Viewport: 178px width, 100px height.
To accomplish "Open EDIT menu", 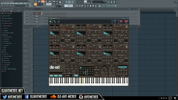I will tap(5, 3).
